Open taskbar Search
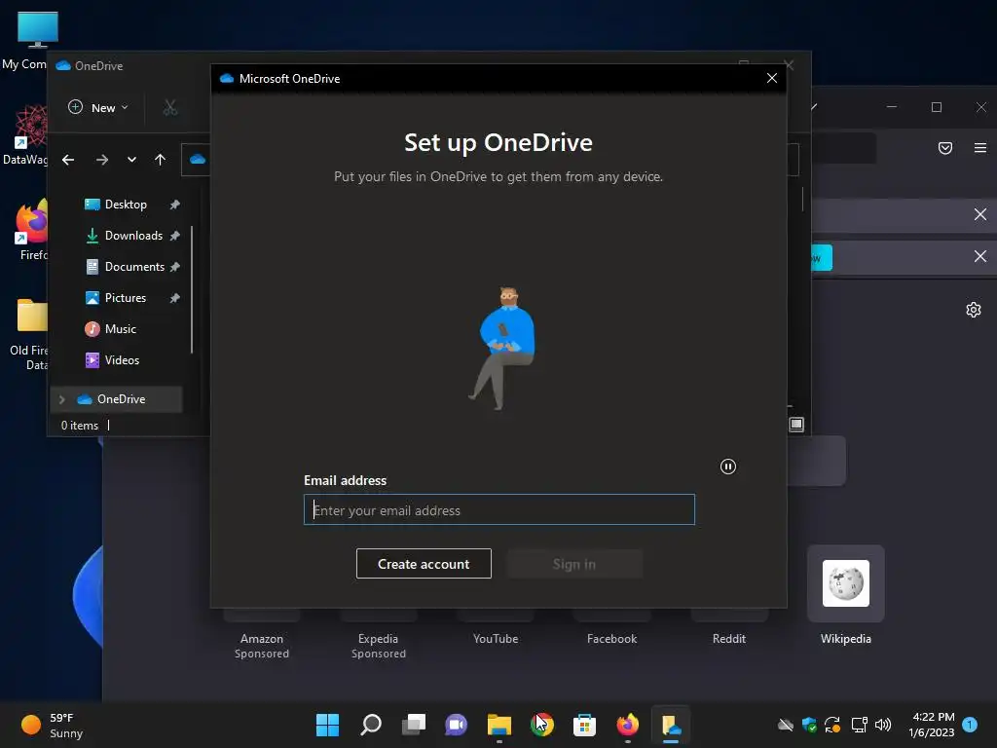997x748 pixels. pos(371,725)
